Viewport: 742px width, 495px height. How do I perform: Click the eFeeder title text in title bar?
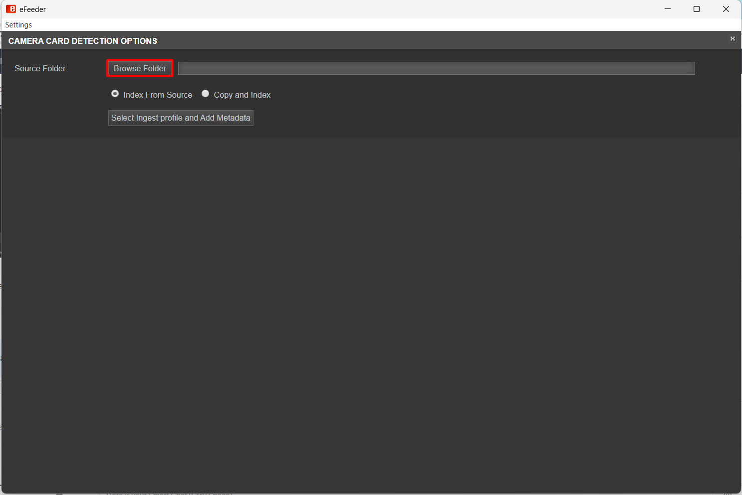tap(32, 9)
